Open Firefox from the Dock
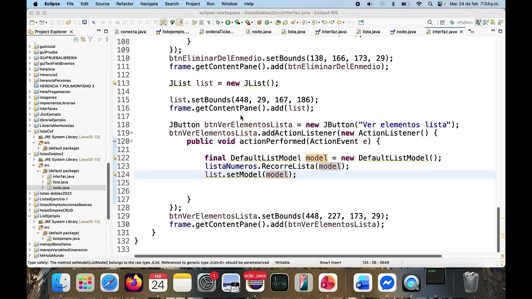The height and width of the screenshot is (299, 532). (x=134, y=283)
